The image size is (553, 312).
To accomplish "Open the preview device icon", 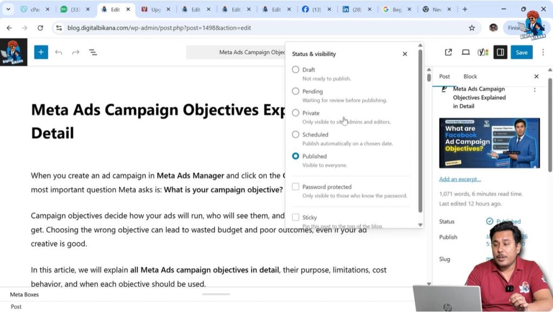I will point(466,52).
